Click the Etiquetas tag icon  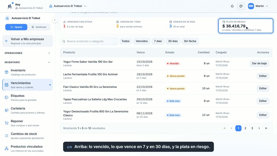coord(7,98)
